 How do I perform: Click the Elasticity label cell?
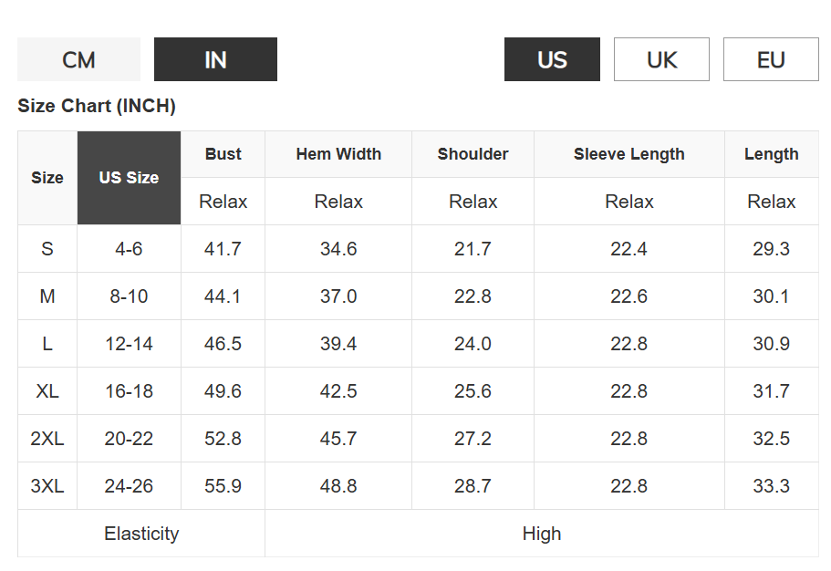(141, 534)
